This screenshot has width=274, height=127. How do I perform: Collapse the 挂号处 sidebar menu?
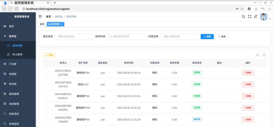tap(31, 36)
